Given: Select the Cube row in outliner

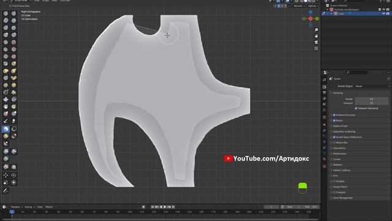Looking at the screenshot, I should tap(356, 14).
